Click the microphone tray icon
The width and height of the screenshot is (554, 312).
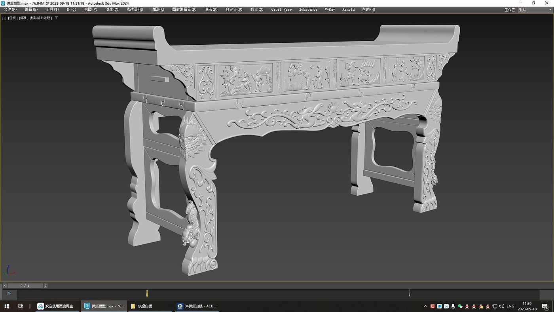(453, 306)
